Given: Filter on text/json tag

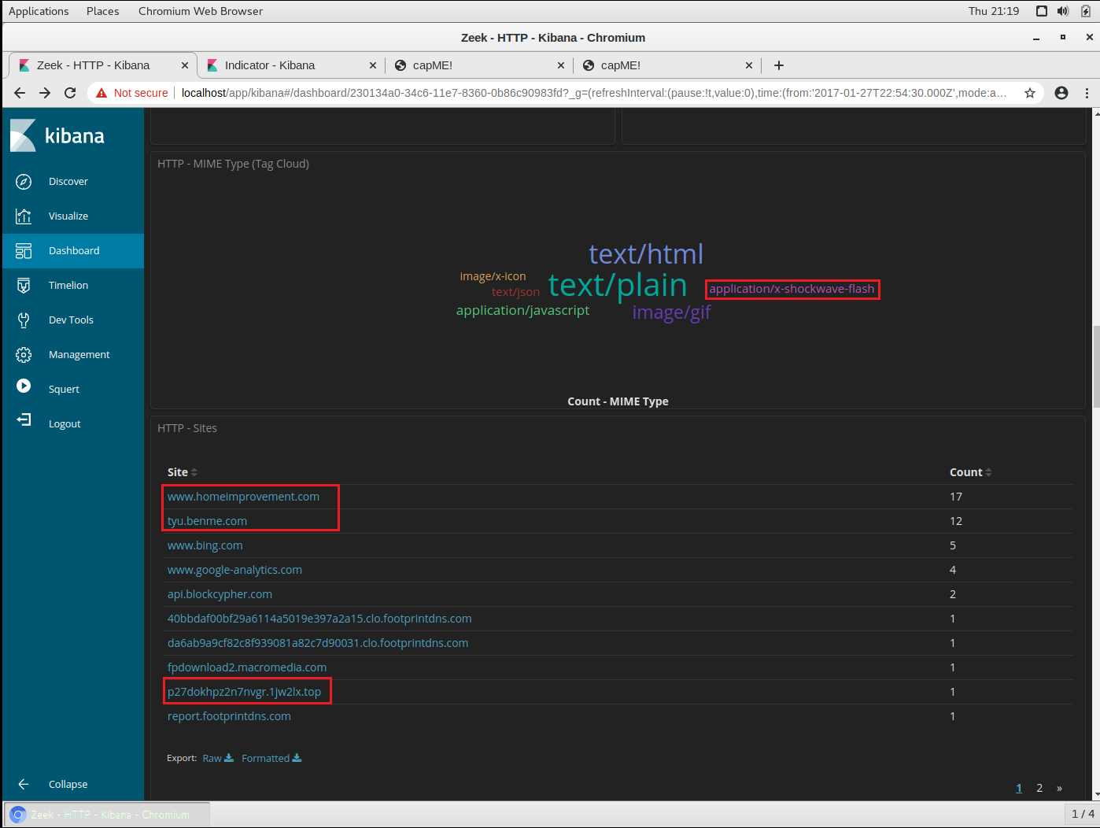Looking at the screenshot, I should coord(515,292).
